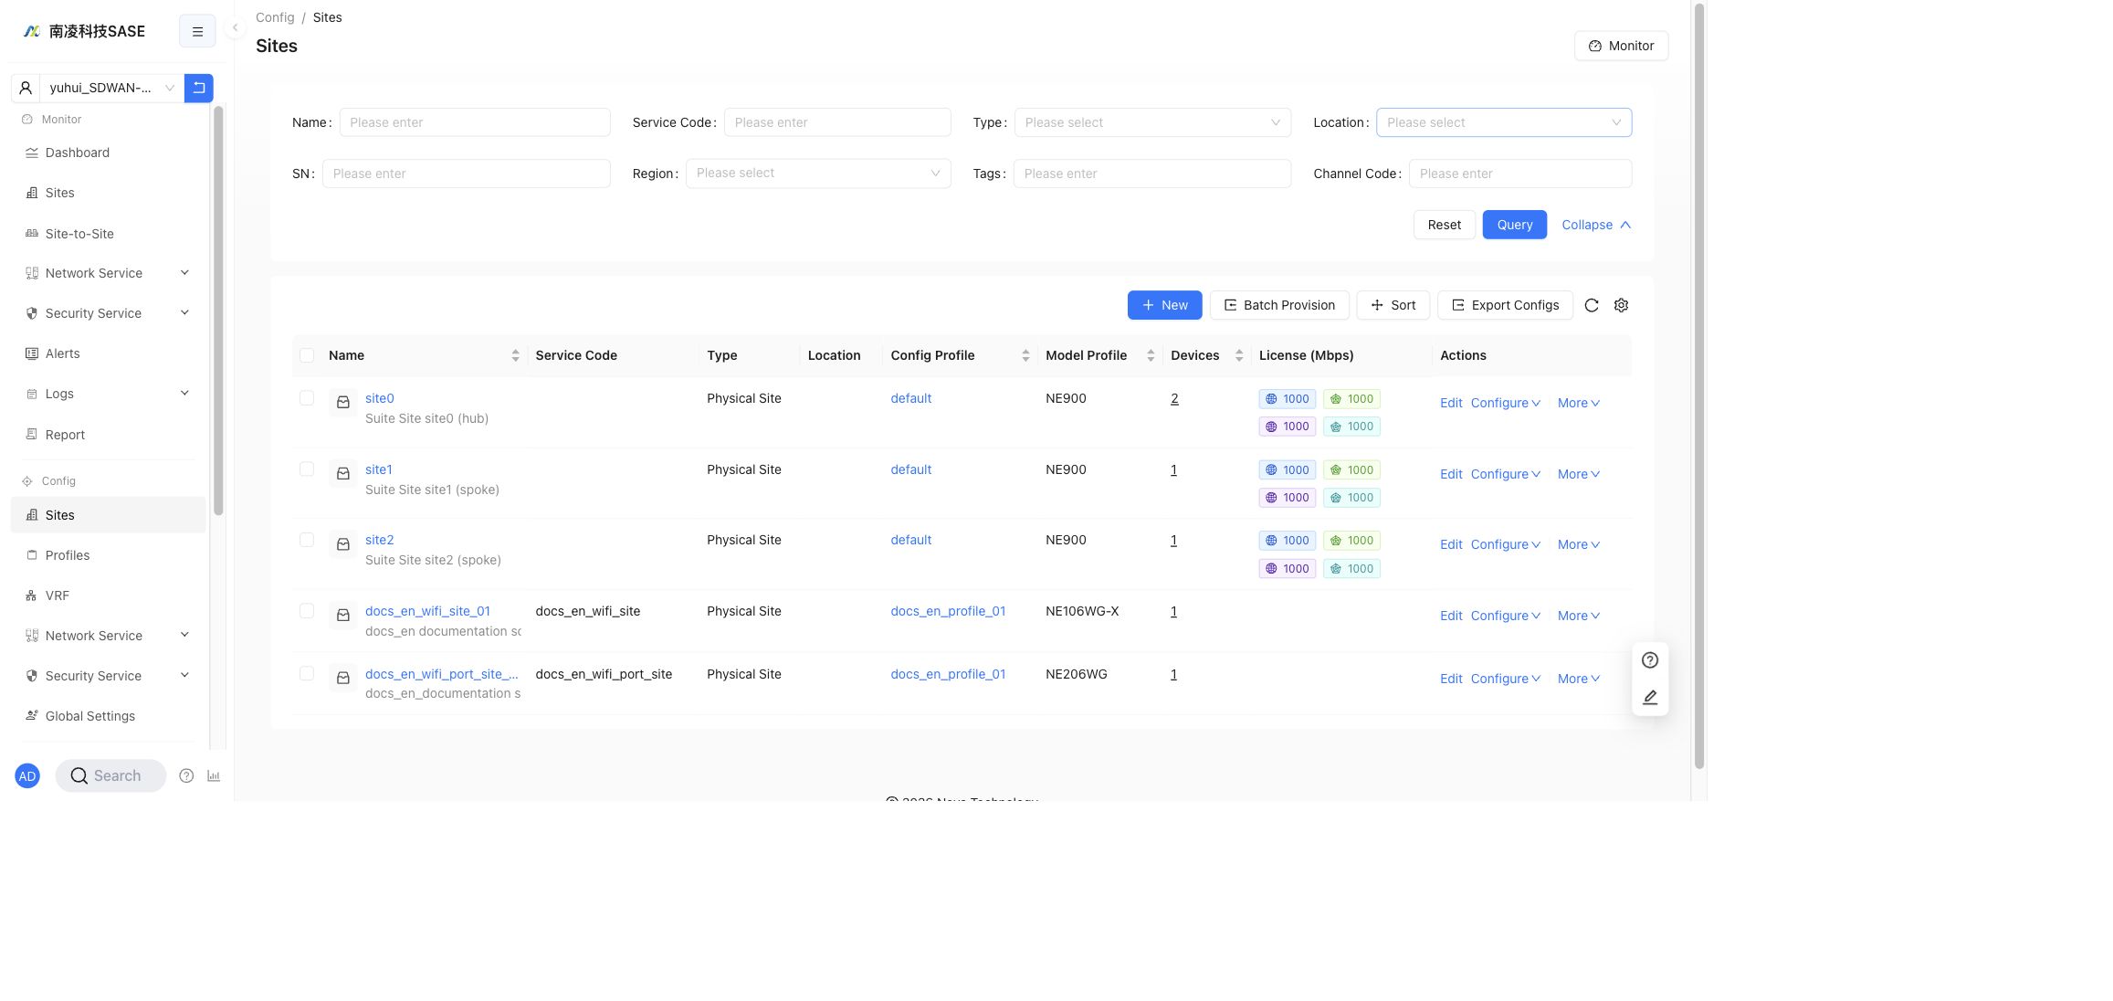Image resolution: width=2113 pixels, height=1001 pixels.
Task: Click green 1000 license badge in site1 row
Action: [x=1351, y=470]
